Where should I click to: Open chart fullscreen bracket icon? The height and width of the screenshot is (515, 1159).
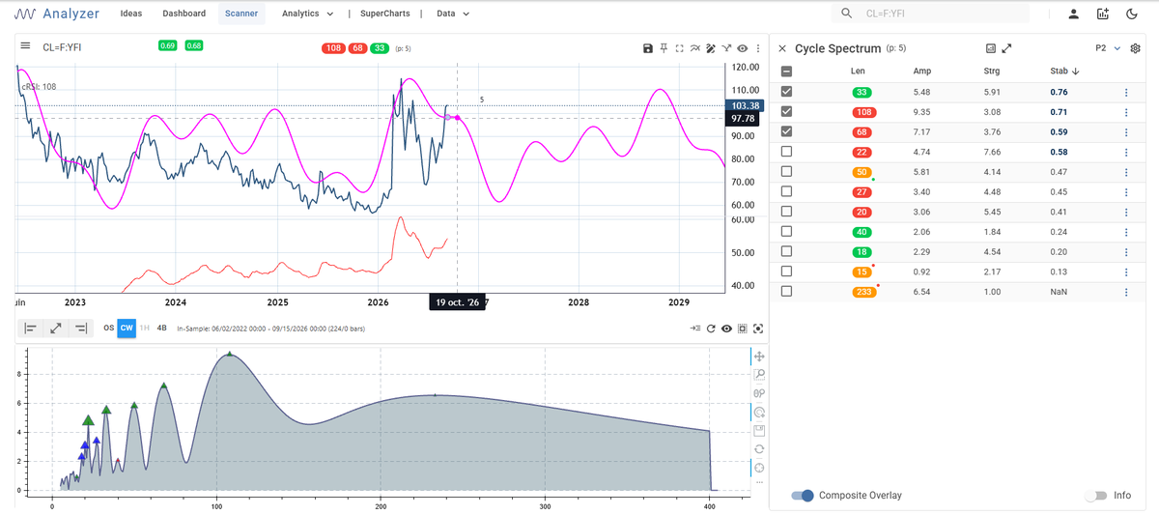pos(680,48)
